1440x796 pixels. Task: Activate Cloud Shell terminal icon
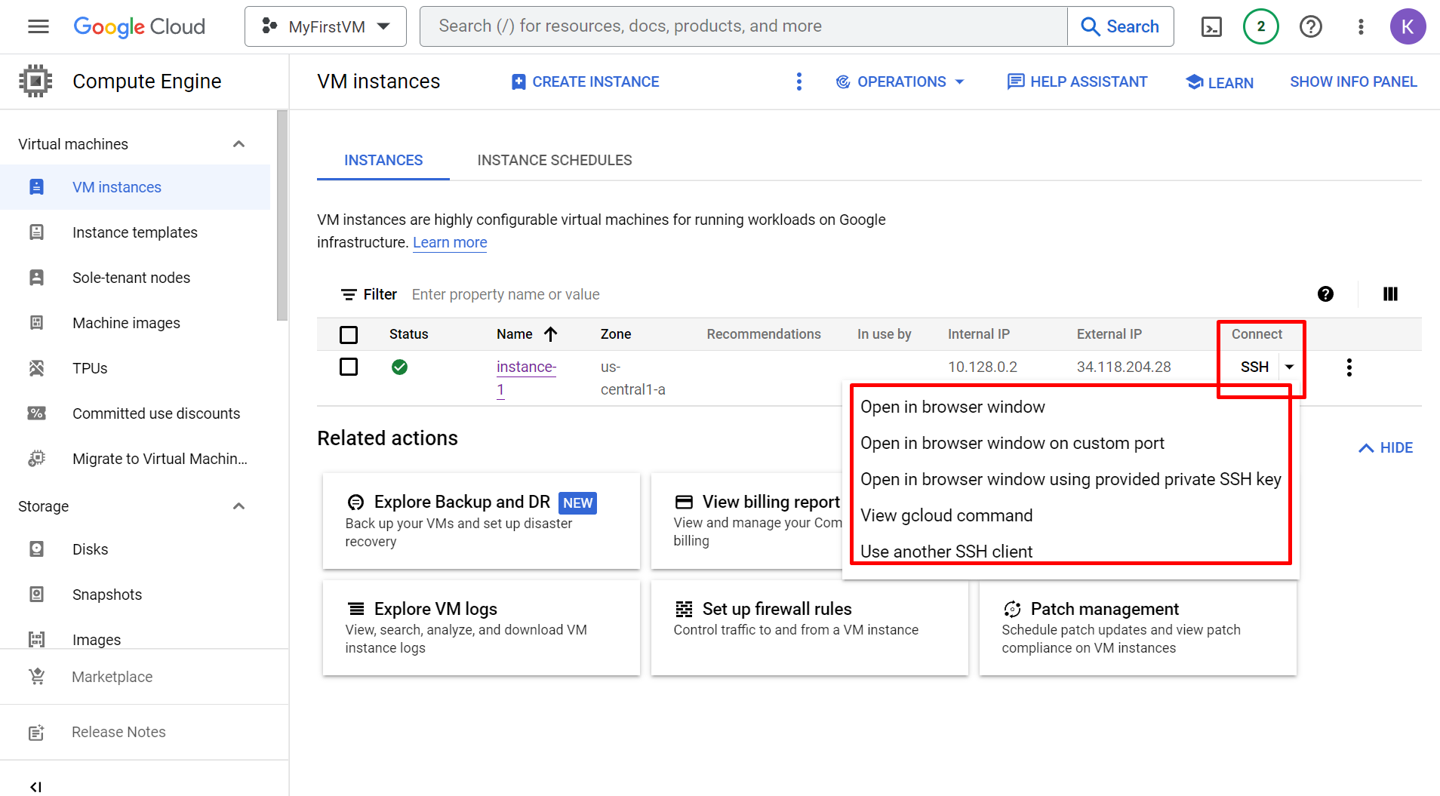[x=1211, y=27]
